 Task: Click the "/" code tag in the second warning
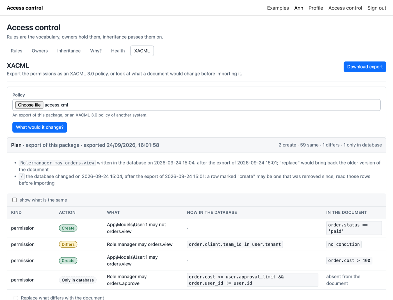(x=22, y=176)
